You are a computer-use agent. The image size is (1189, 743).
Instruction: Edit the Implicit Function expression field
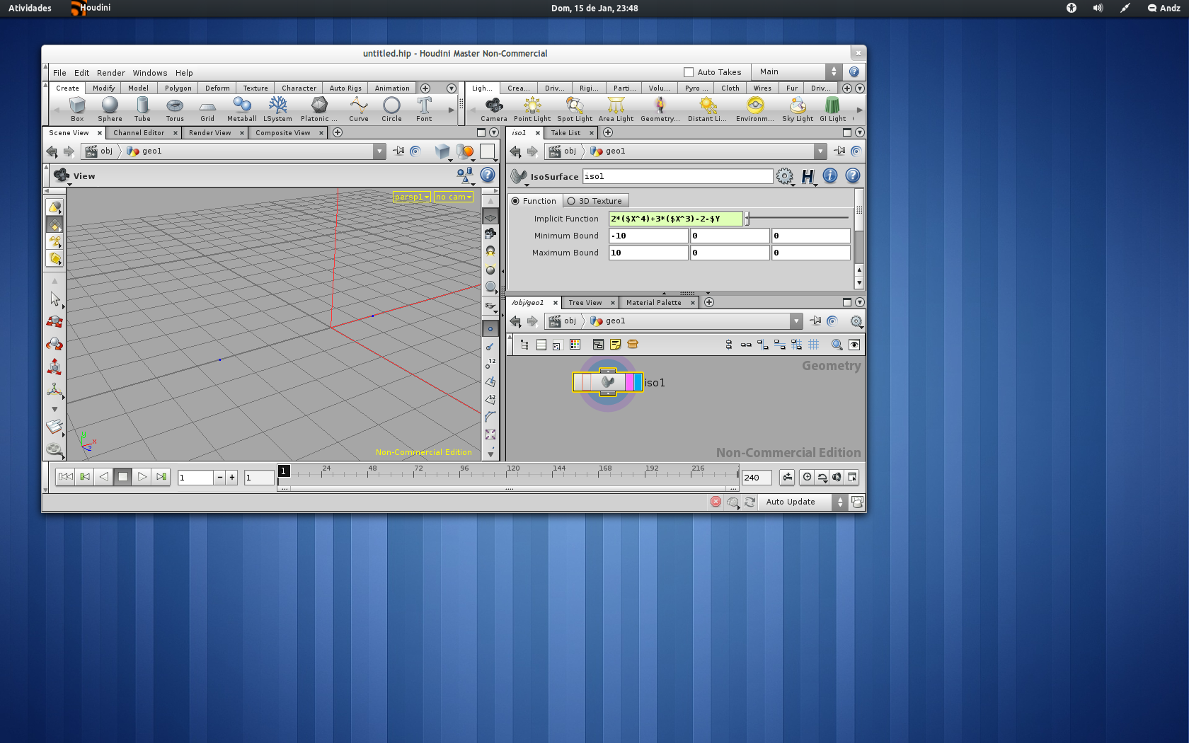[x=676, y=219]
